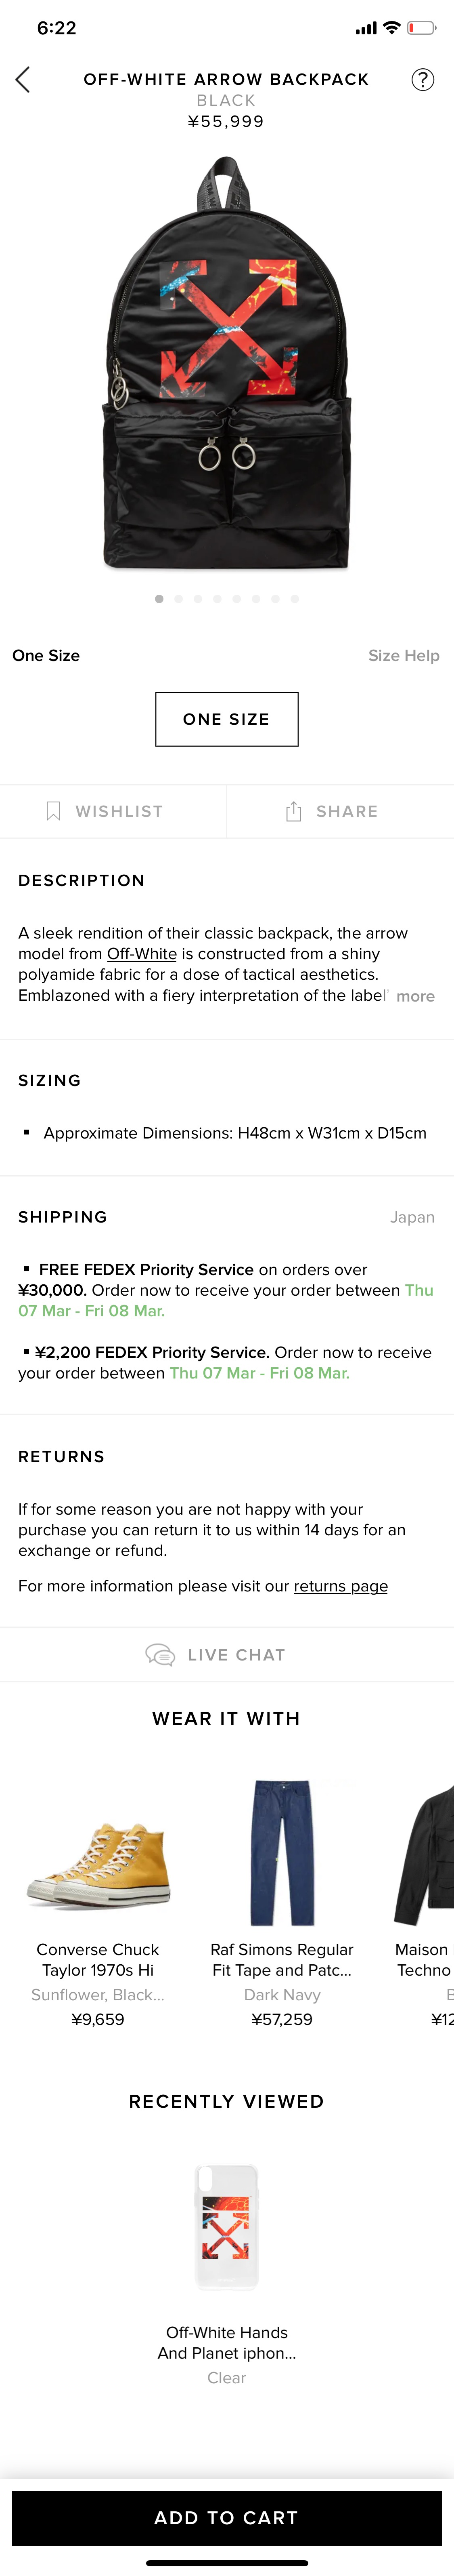Select the ONE SIZE option
This screenshot has width=454, height=2576.
(226, 719)
